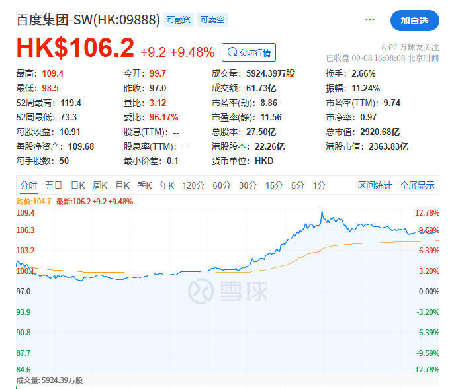Click the 全屏显示 fullscreen link

point(417,185)
